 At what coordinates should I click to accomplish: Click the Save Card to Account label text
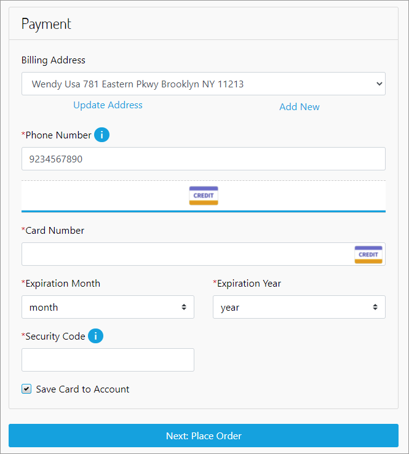[x=83, y=389]
